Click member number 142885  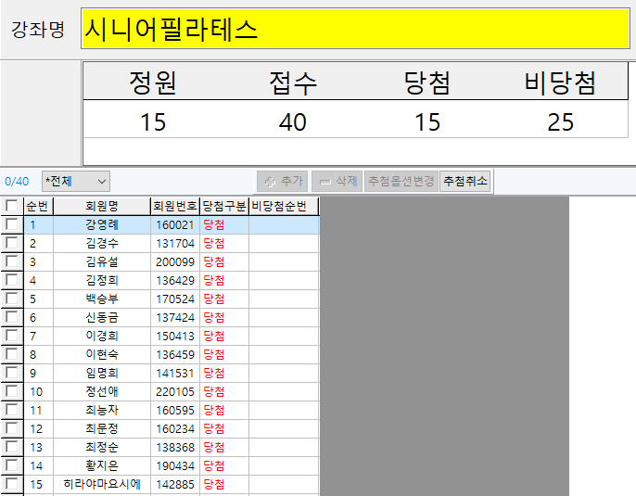click(175, 485)
